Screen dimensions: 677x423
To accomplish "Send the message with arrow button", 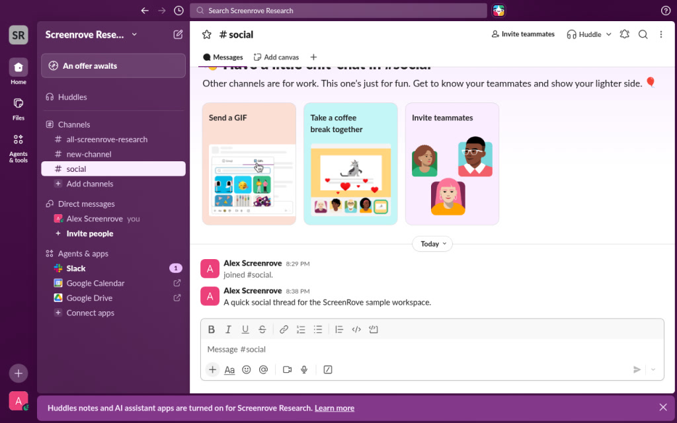I will [x=637, y=370].
